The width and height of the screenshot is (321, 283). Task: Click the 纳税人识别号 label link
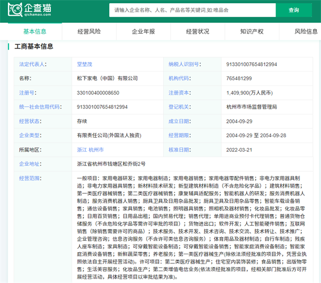185,65
